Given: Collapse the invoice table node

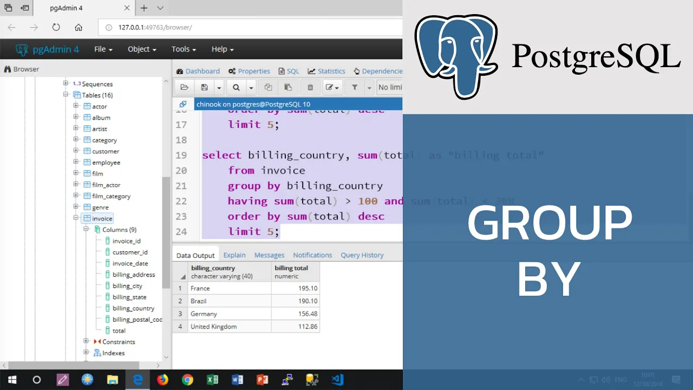Looking at the screenshot, I should coord(76,218).
